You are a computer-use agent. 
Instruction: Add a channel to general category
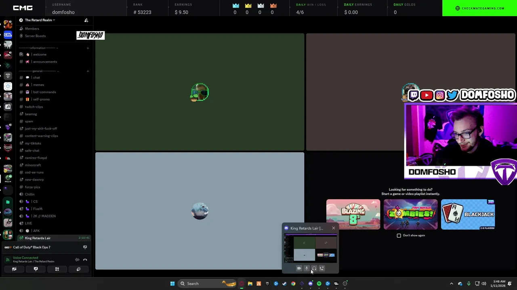point(88,71)
